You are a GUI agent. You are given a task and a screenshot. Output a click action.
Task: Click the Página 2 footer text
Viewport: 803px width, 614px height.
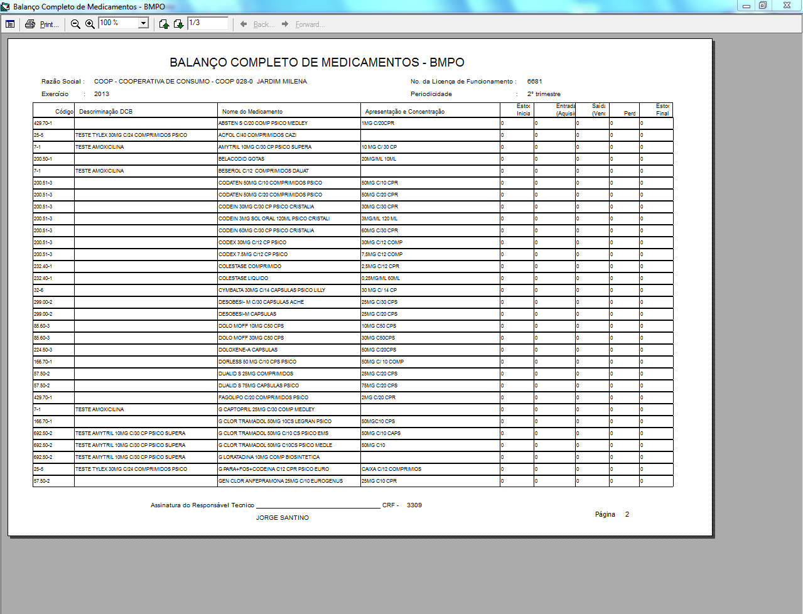pyautogui.click(x=612, y=515)
